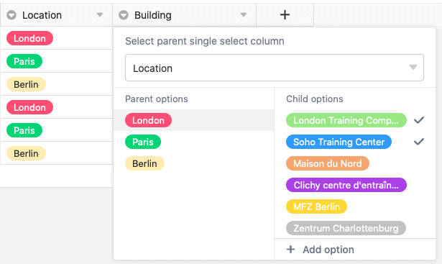Viewport: 442px width, 264px height.
Task: Click the Child options heading
Action: pyautogui.click(x=315, y=99)
